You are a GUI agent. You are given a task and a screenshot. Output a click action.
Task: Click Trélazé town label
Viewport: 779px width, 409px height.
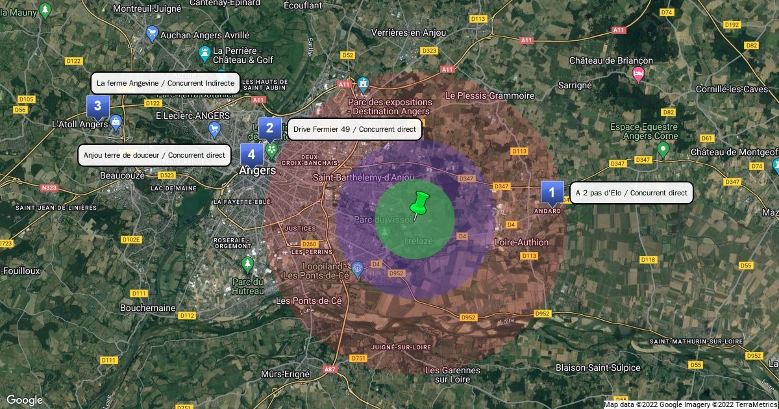click(417, 241)
